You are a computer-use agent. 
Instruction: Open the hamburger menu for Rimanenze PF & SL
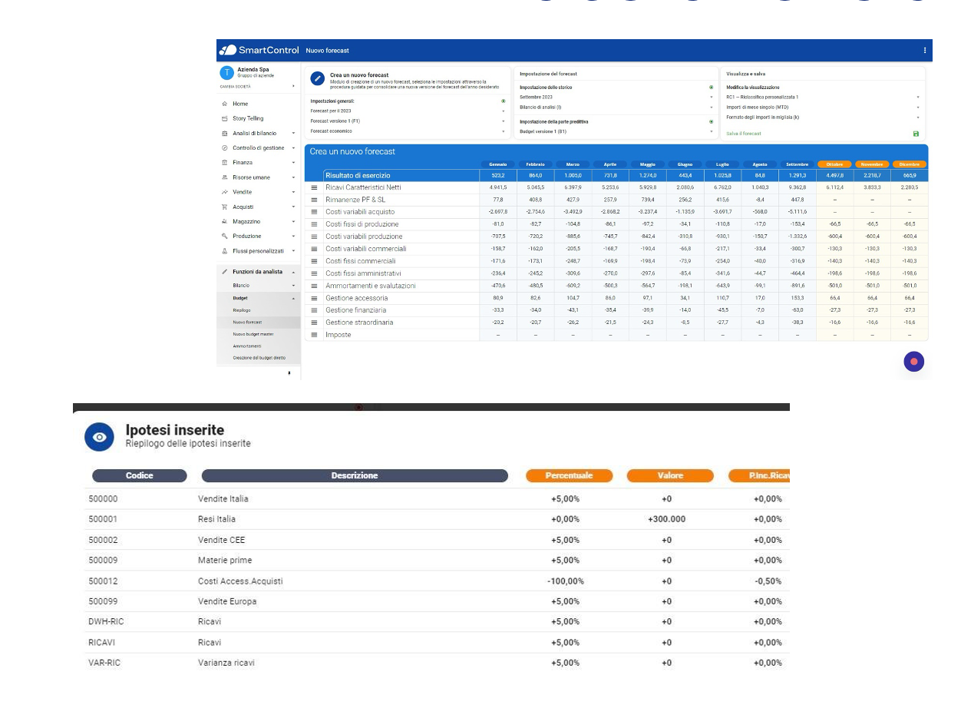[x=314, y=200]
